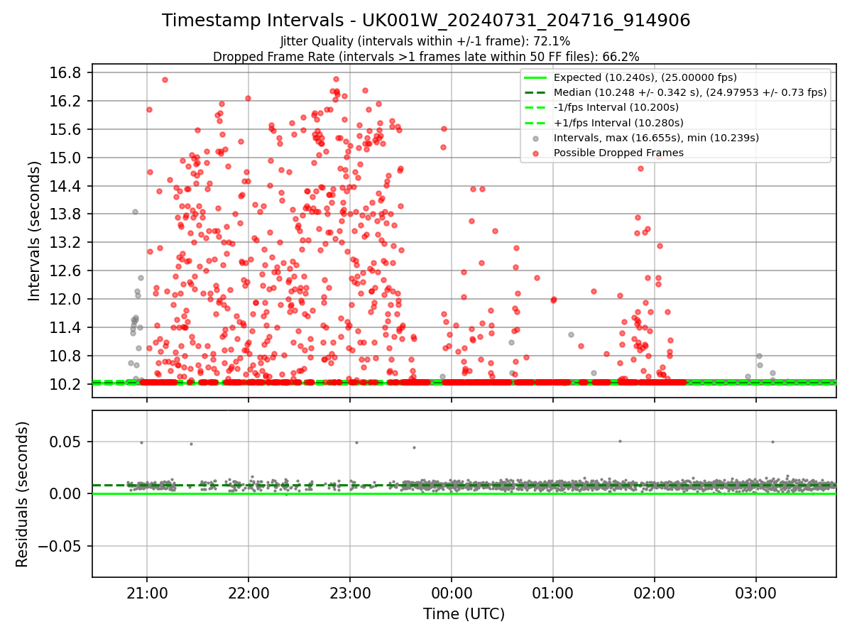This screenshot has height=639, width=852.
Task: Click the grey dot marker in the legend
Action: [x=536, y=138]
